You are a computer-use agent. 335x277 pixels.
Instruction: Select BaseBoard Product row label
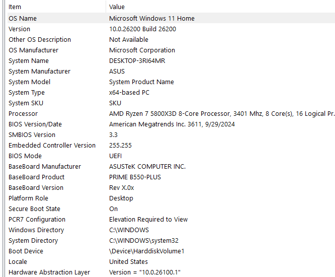click(37, 177)
